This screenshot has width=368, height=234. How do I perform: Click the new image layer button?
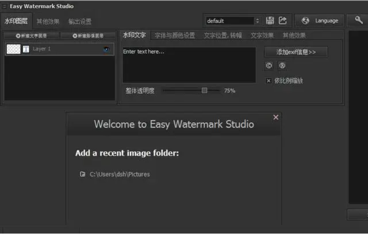(x=88, y=36)
